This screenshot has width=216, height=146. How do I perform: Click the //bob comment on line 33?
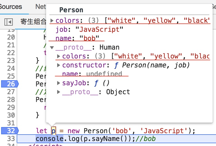[x=145, y=139]
